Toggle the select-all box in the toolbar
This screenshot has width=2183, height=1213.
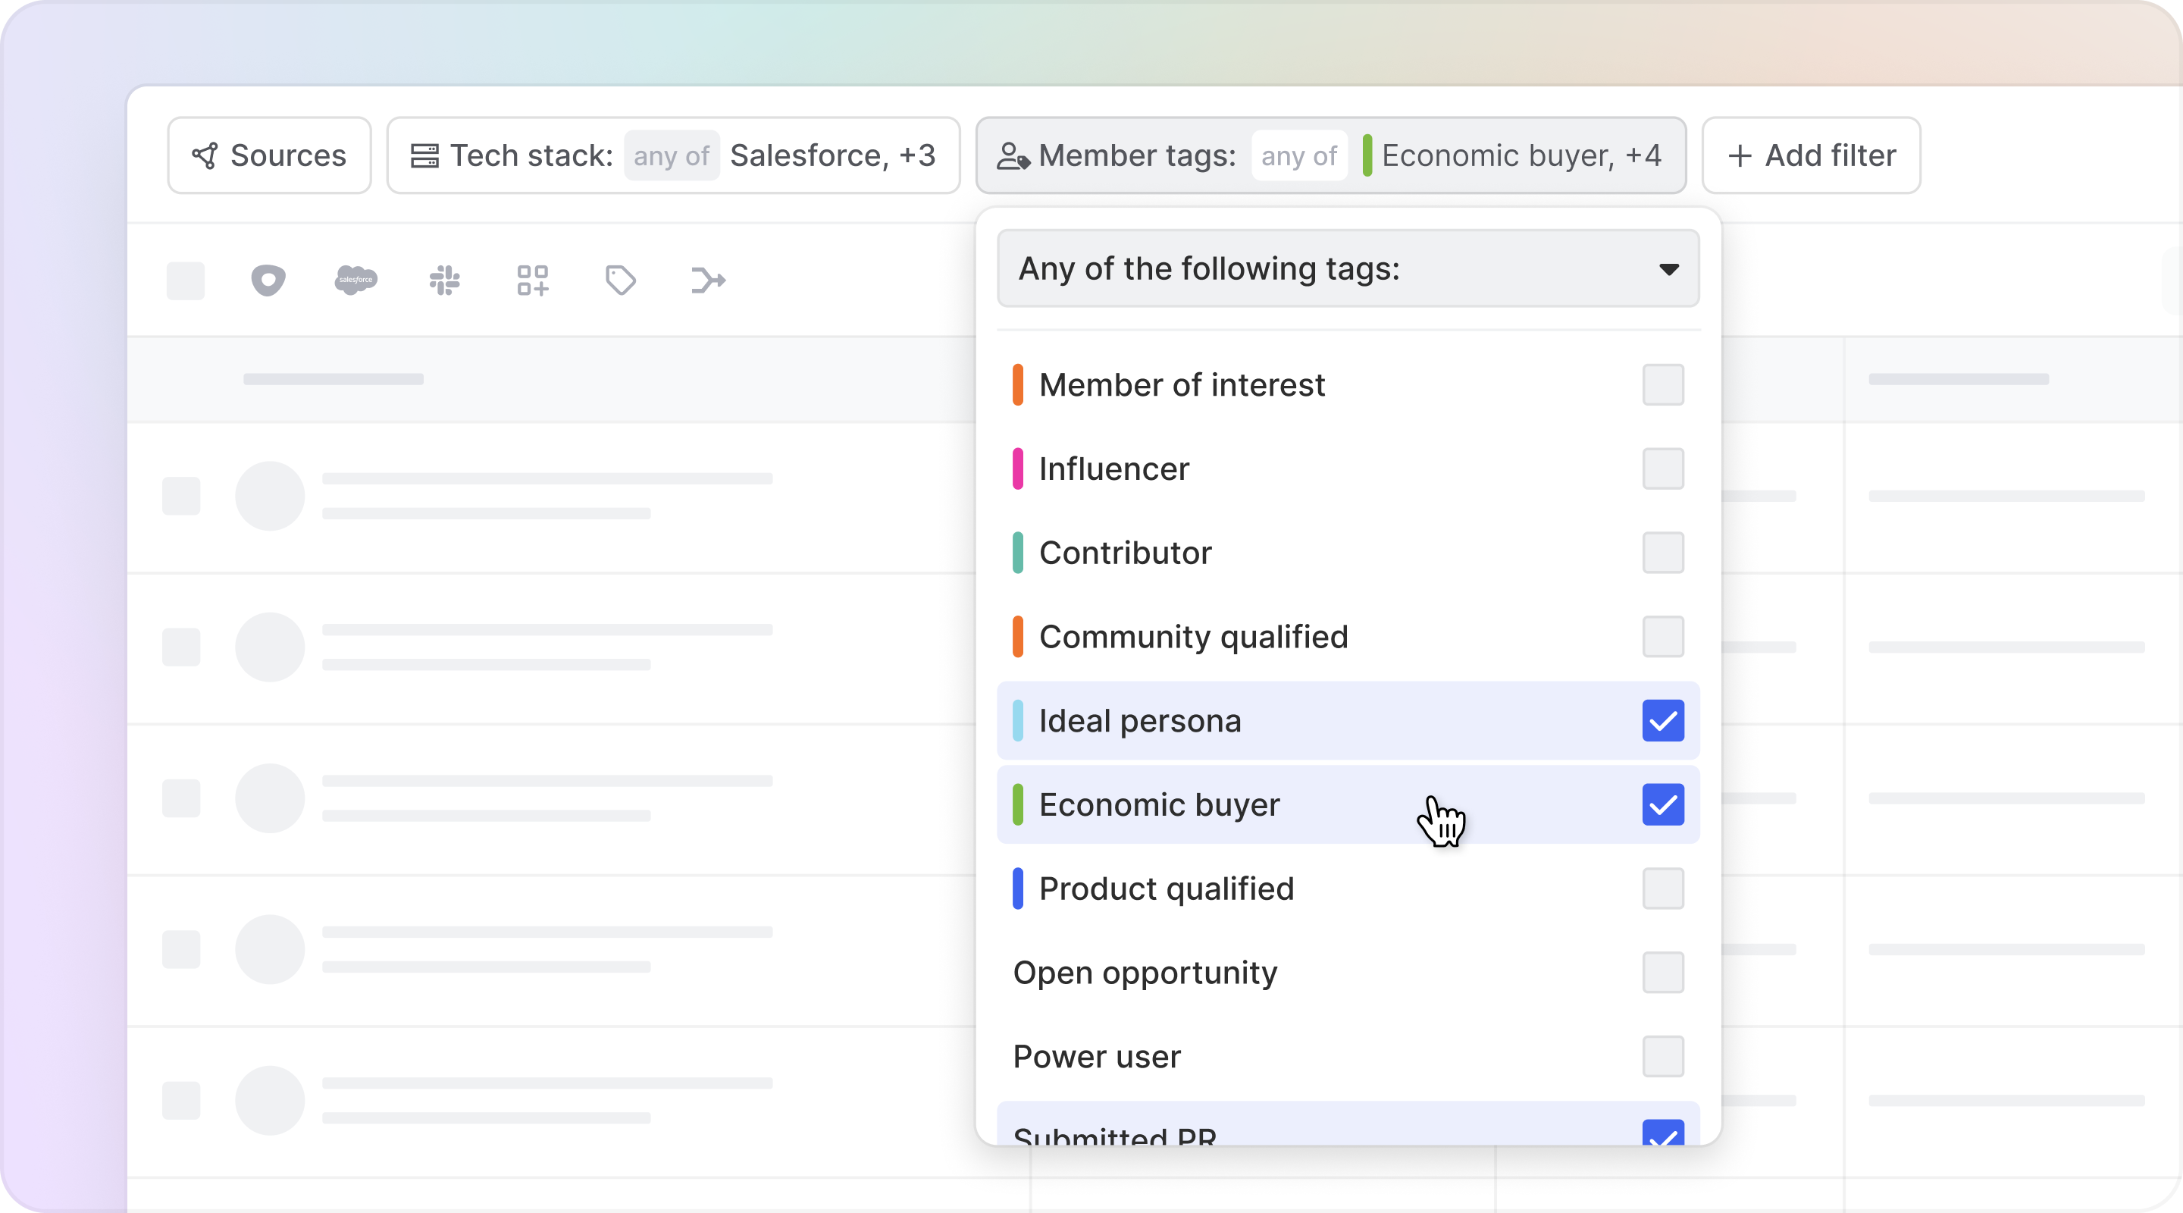186,280
